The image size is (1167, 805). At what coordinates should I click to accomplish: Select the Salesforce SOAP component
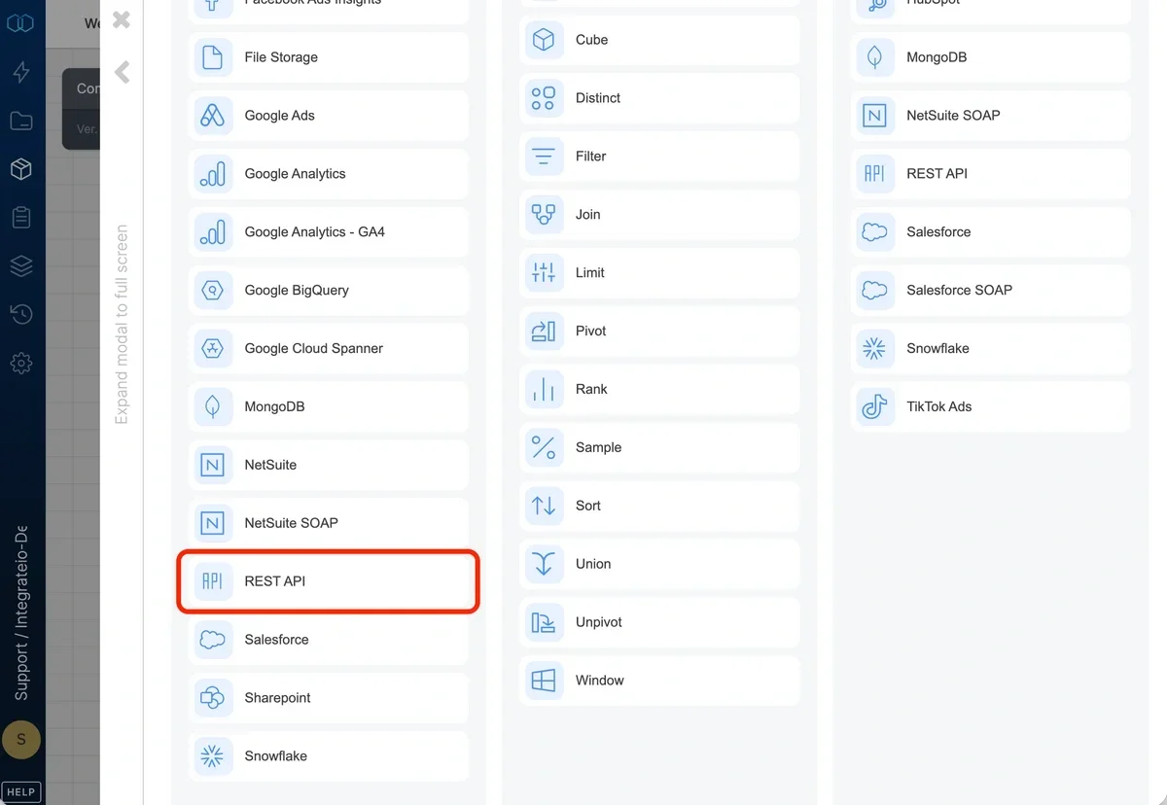[x=991, y=291]
